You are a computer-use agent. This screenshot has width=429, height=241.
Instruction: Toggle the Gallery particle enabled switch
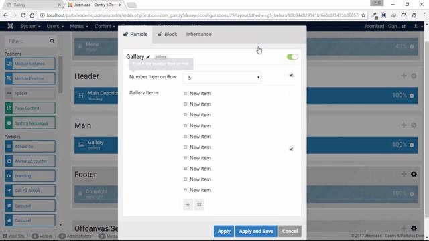pyautogui.click(x=292, y=56)
